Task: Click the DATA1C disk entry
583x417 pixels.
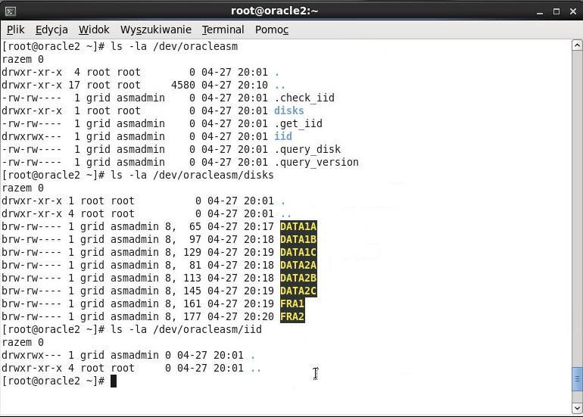Action: (298, 252)
